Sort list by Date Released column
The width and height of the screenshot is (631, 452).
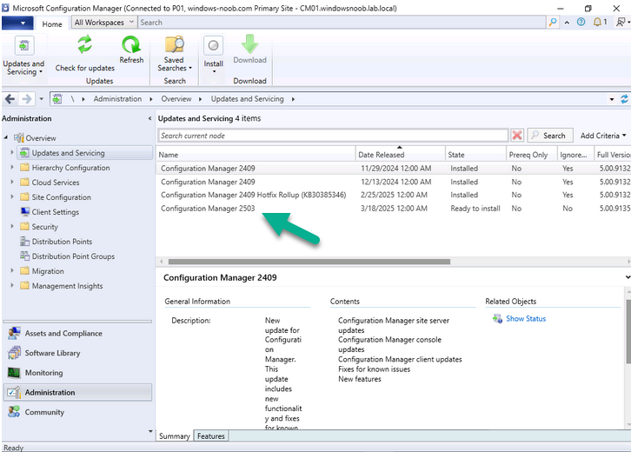click(x=401, y=155)
